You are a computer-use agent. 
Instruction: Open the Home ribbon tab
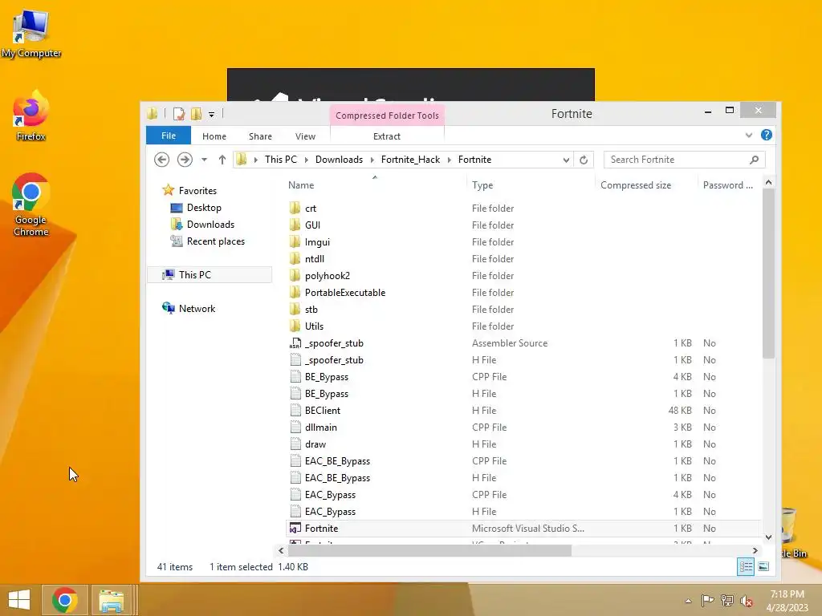[214, 136]
